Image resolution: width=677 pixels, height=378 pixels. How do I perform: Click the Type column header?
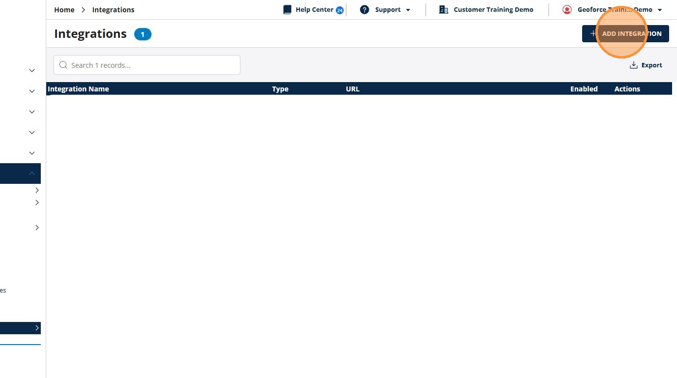click(280, 89)
